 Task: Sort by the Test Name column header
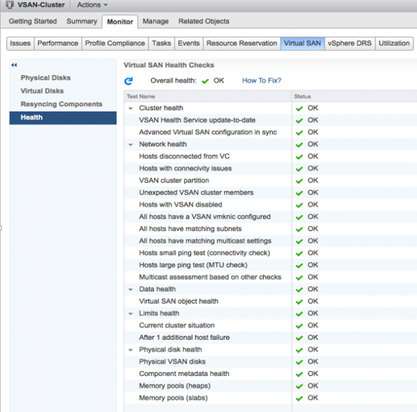(207, 96)
